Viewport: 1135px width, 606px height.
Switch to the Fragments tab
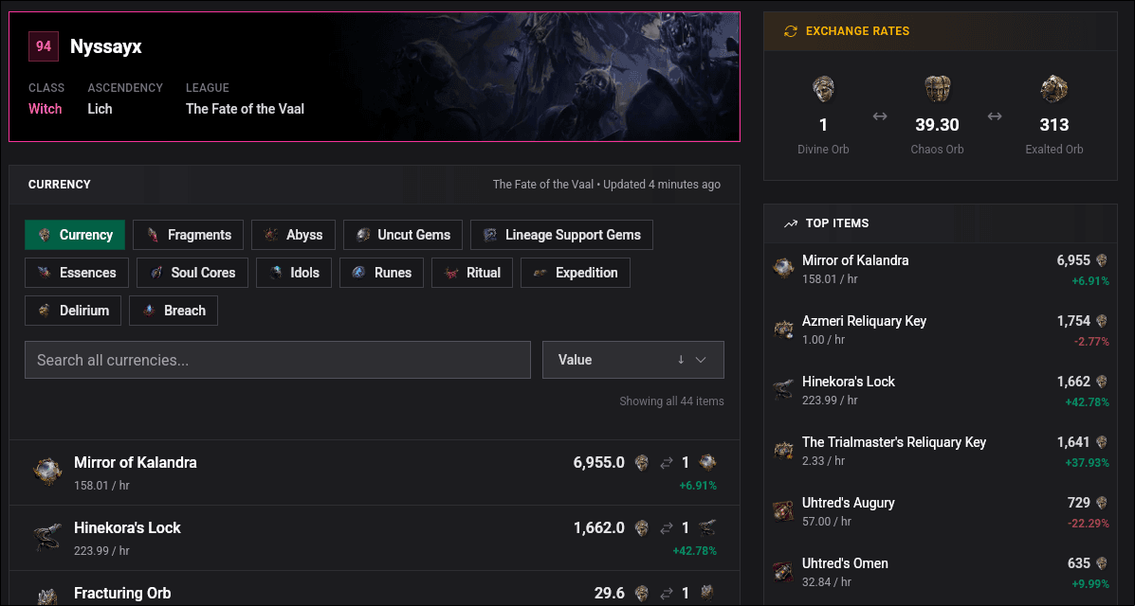(x=187, y=235)
